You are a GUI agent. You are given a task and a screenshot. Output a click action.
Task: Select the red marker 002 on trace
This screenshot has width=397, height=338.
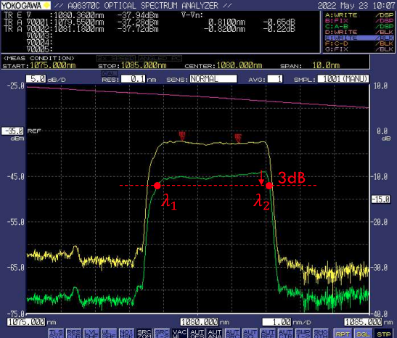[x=238, y=138]
